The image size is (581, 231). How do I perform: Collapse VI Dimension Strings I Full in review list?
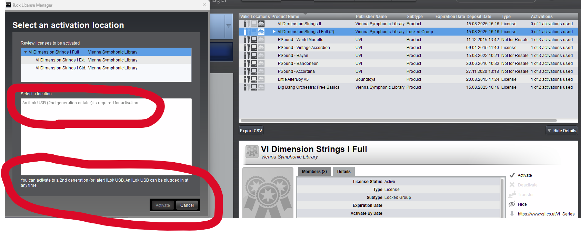26,52
